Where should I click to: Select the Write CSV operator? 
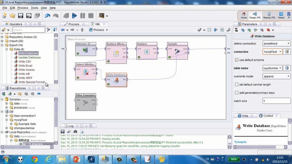pos(25,62)
